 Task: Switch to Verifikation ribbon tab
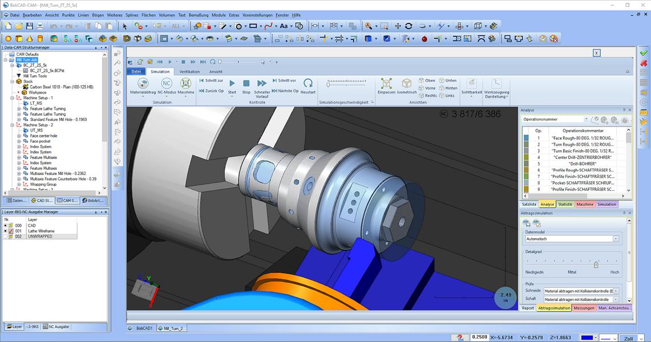[x=189, y=71]
